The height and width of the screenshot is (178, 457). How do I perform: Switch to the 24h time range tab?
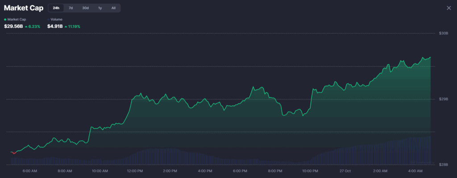click(56, 8)
